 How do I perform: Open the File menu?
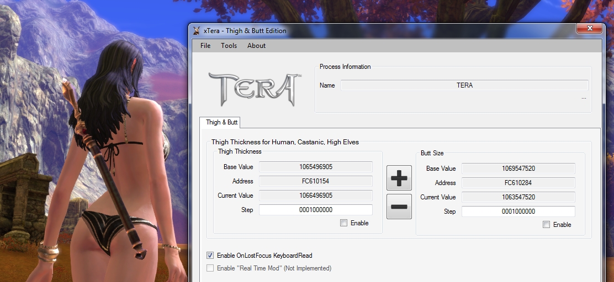[205, 46]
